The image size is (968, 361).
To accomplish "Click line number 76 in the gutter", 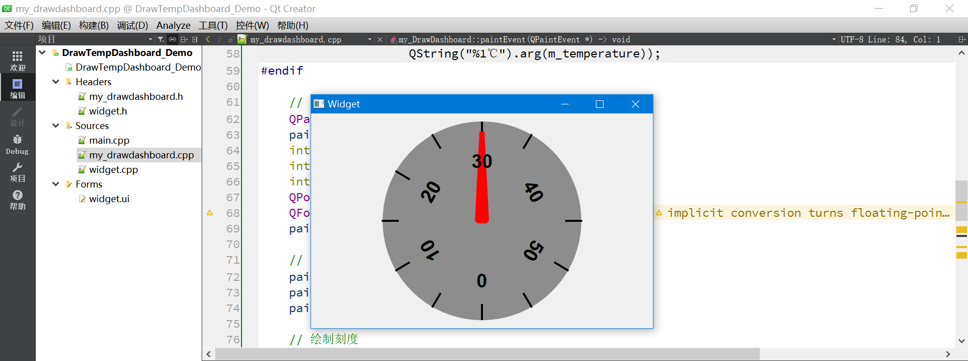I will click(x=233, y=339).
